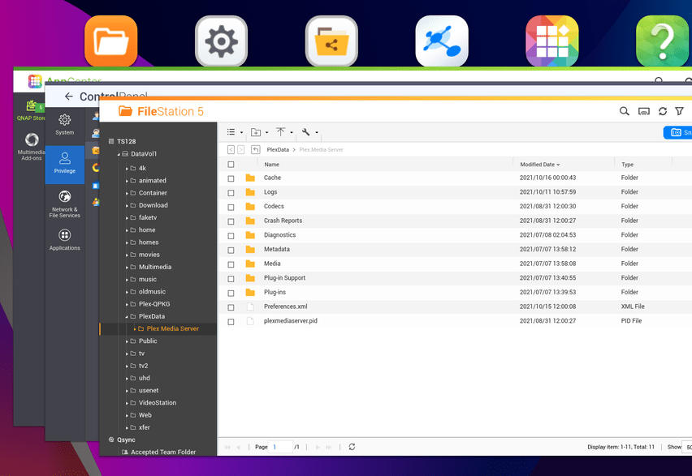
Task: Open Applications in Control Panel sidebar
Action: click(65, 240)
